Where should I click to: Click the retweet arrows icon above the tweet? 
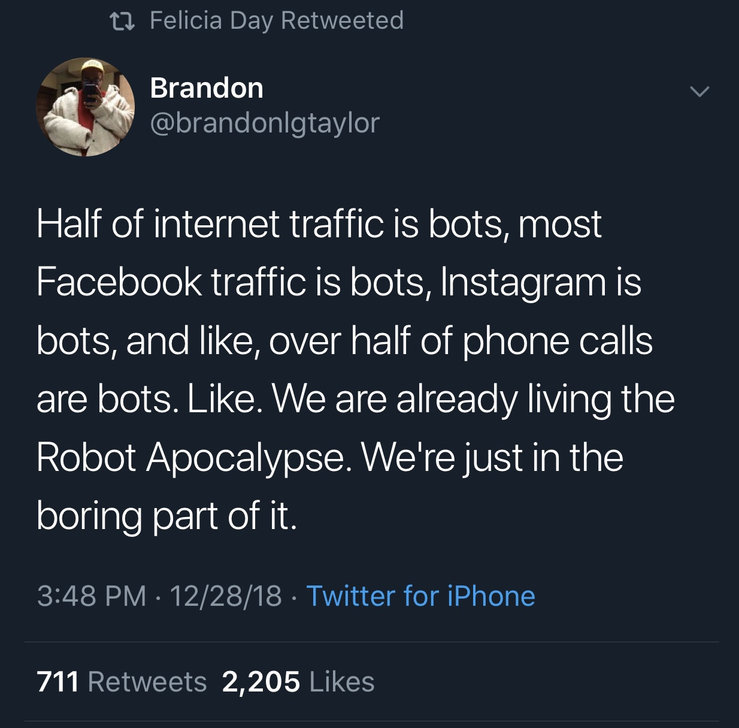coord(122,22)
